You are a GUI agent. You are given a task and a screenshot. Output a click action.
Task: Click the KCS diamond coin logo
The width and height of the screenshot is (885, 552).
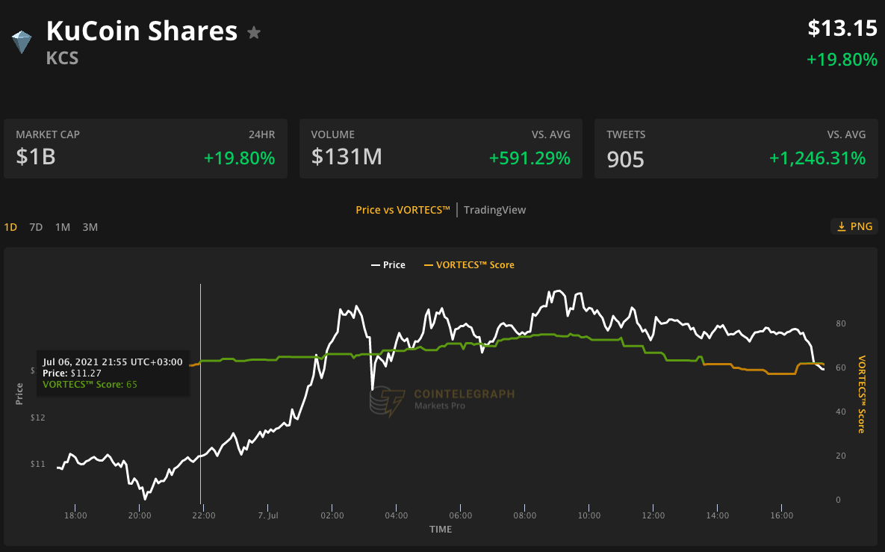pyautogui.click(x=22, y=42)
